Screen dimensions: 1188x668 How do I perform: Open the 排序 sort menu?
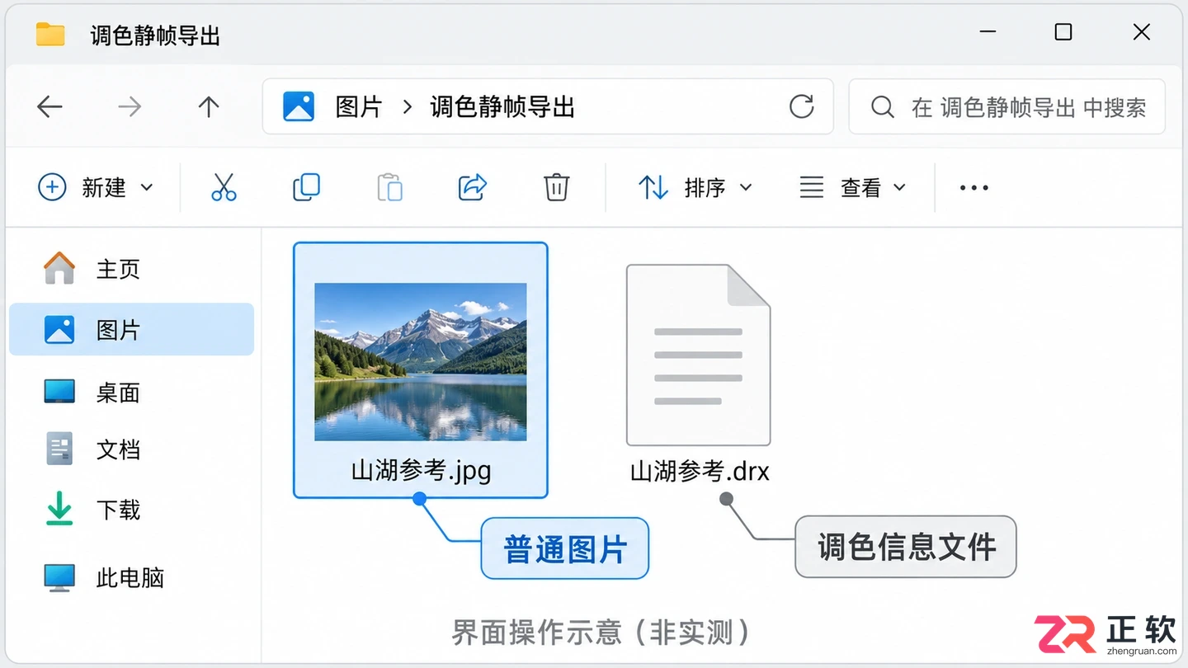click(695, 187)
